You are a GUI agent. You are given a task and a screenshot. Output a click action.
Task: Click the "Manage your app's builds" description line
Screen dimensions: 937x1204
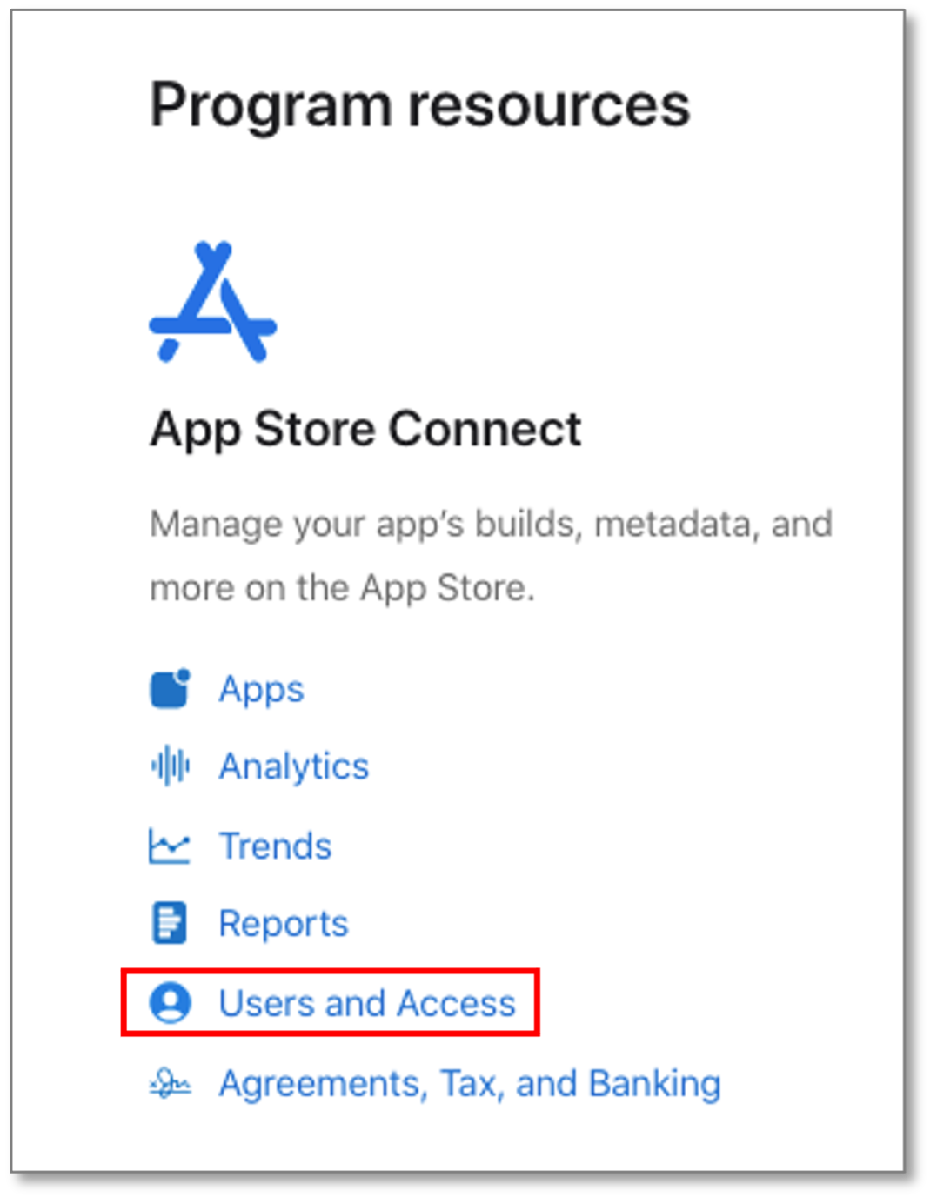pyautogui.click(x=491, y=525)
